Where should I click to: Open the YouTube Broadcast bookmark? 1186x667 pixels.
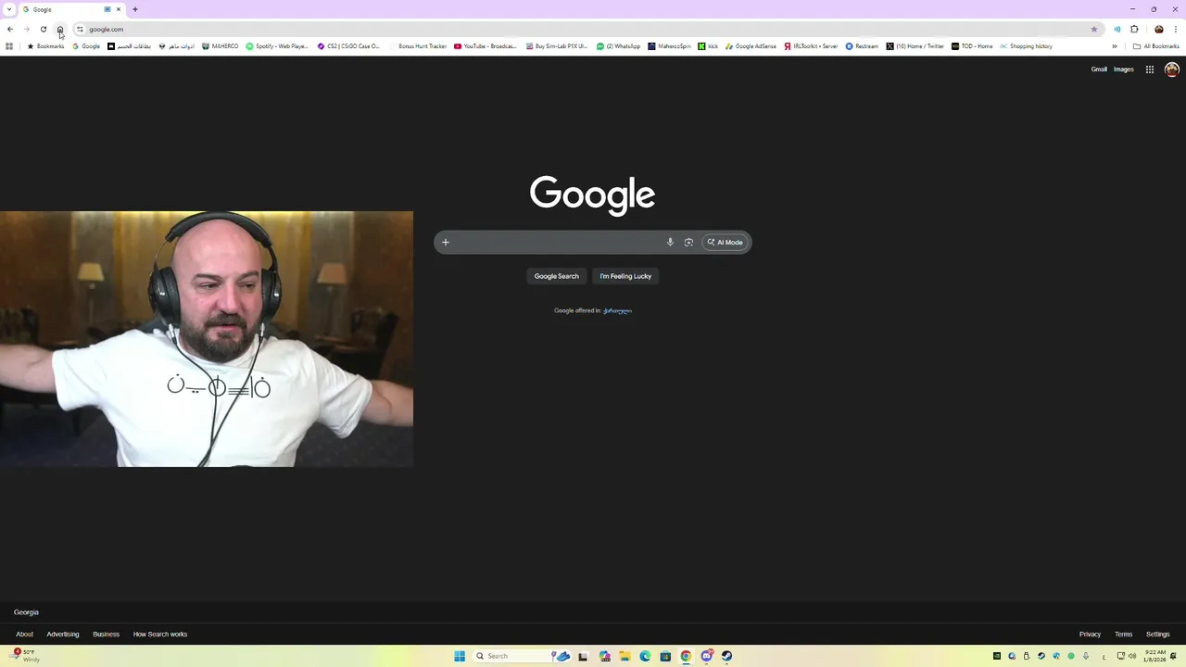click(x=486, y=46)
